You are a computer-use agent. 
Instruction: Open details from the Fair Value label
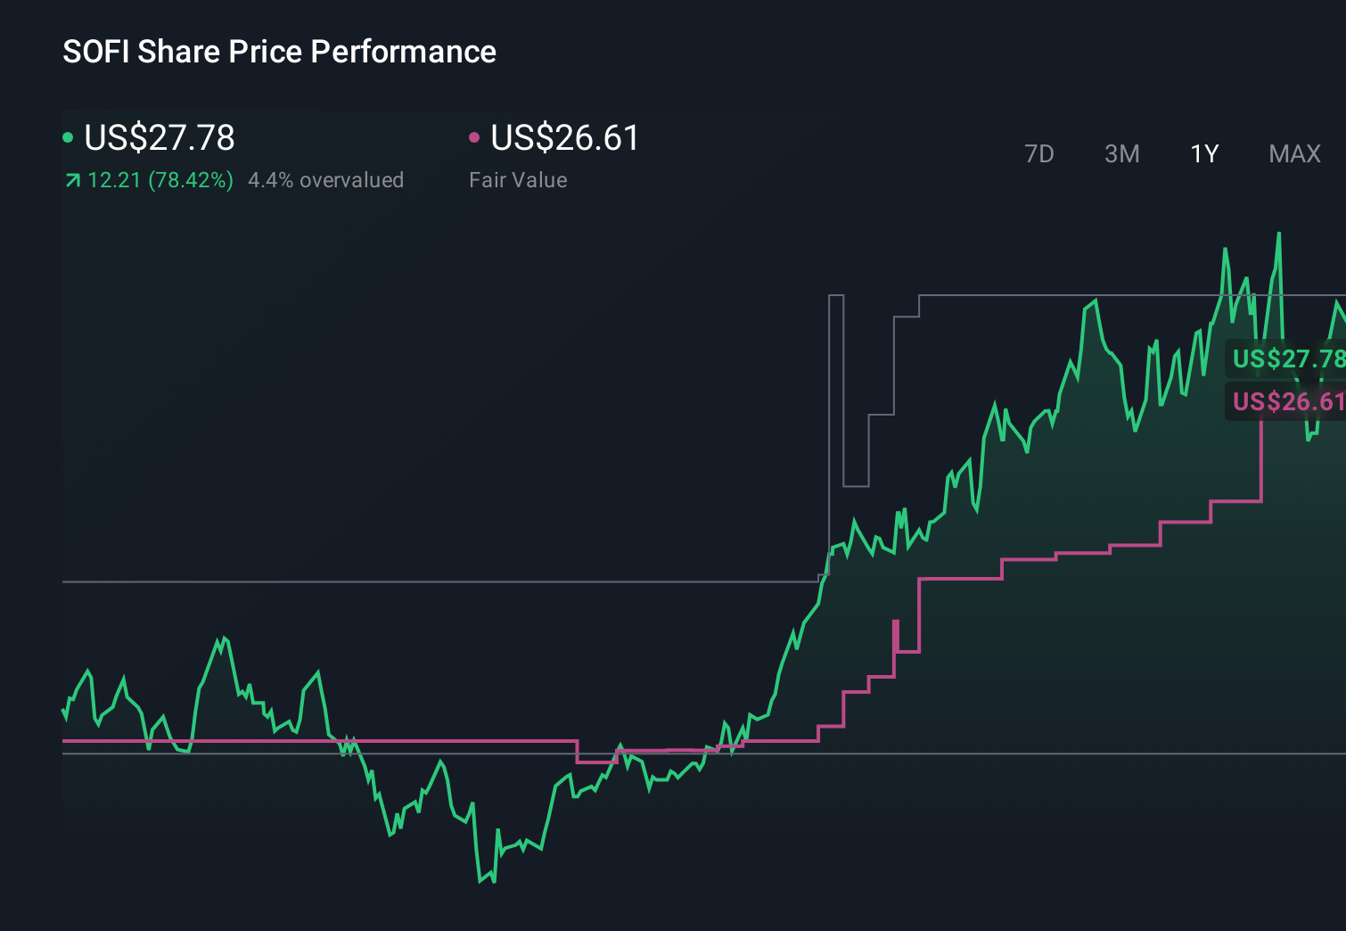pyautogui.click(x=518, y=179)
